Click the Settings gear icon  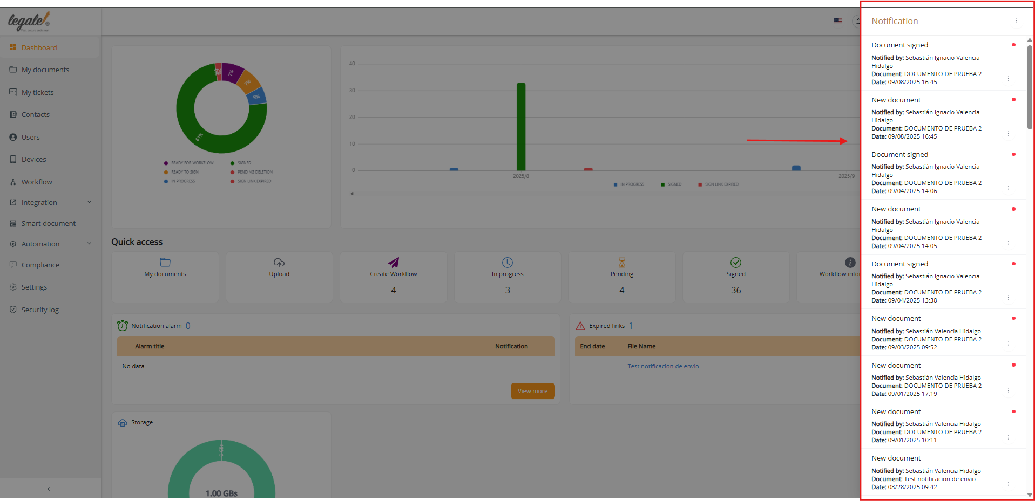tap(13, 287)
